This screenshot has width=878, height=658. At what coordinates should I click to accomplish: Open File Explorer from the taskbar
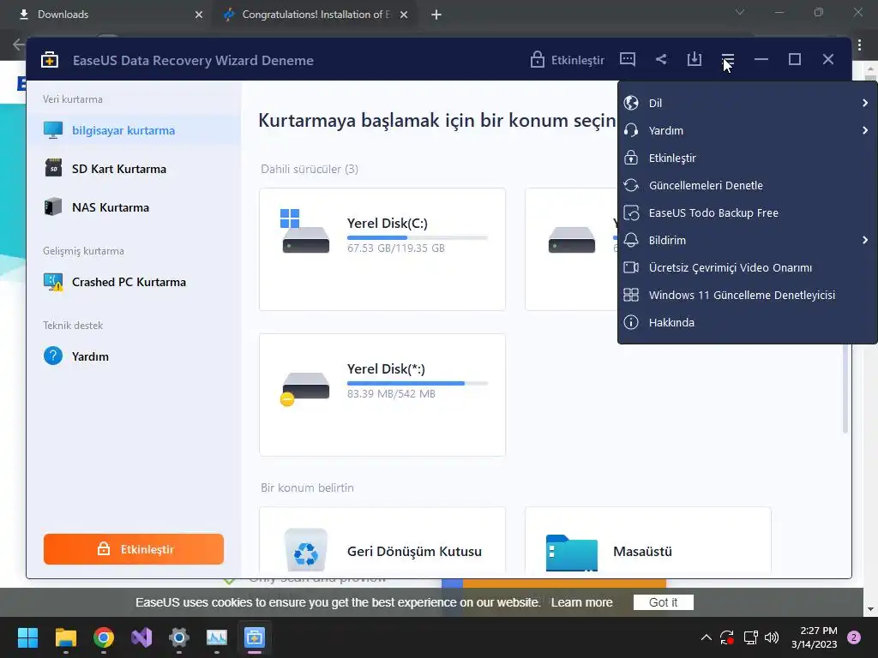65,637
